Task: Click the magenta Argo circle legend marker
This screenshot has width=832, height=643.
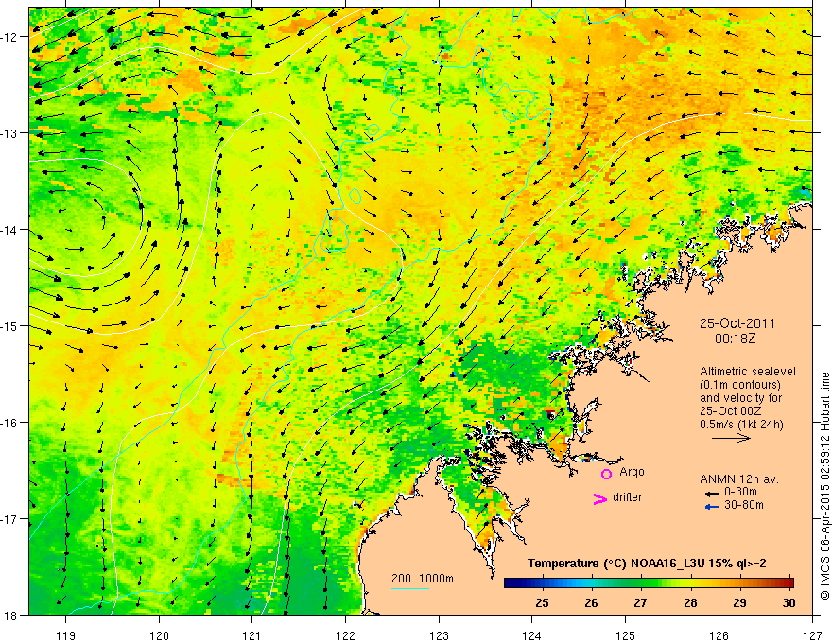Action: 606,474
